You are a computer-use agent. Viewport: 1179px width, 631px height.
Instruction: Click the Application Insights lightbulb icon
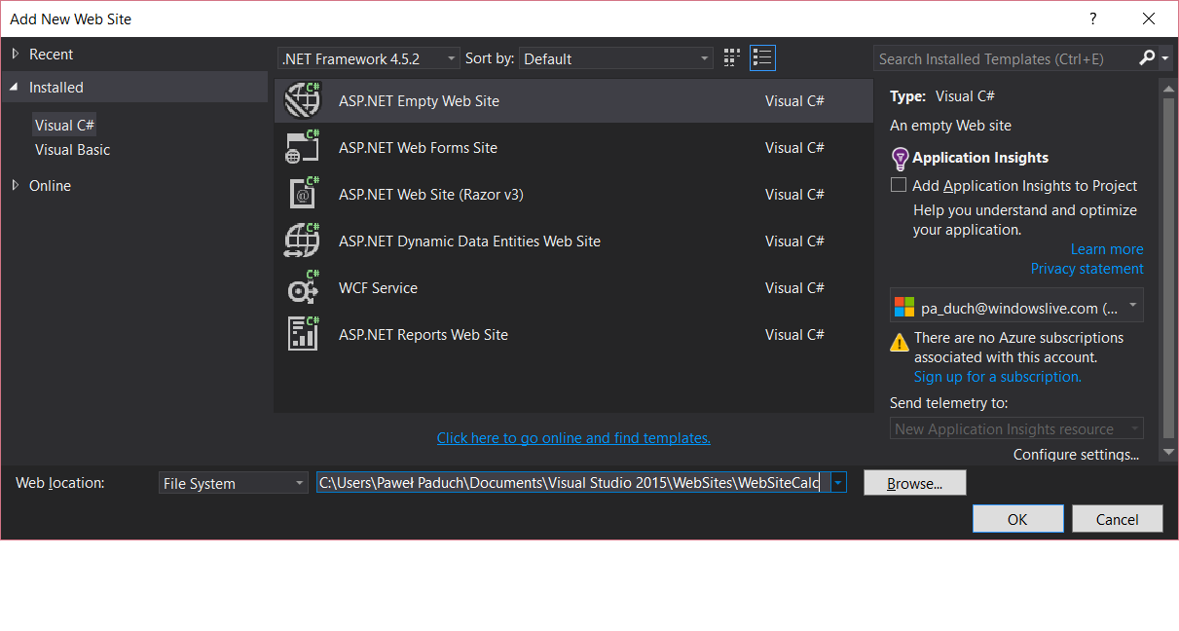[900, 159]
